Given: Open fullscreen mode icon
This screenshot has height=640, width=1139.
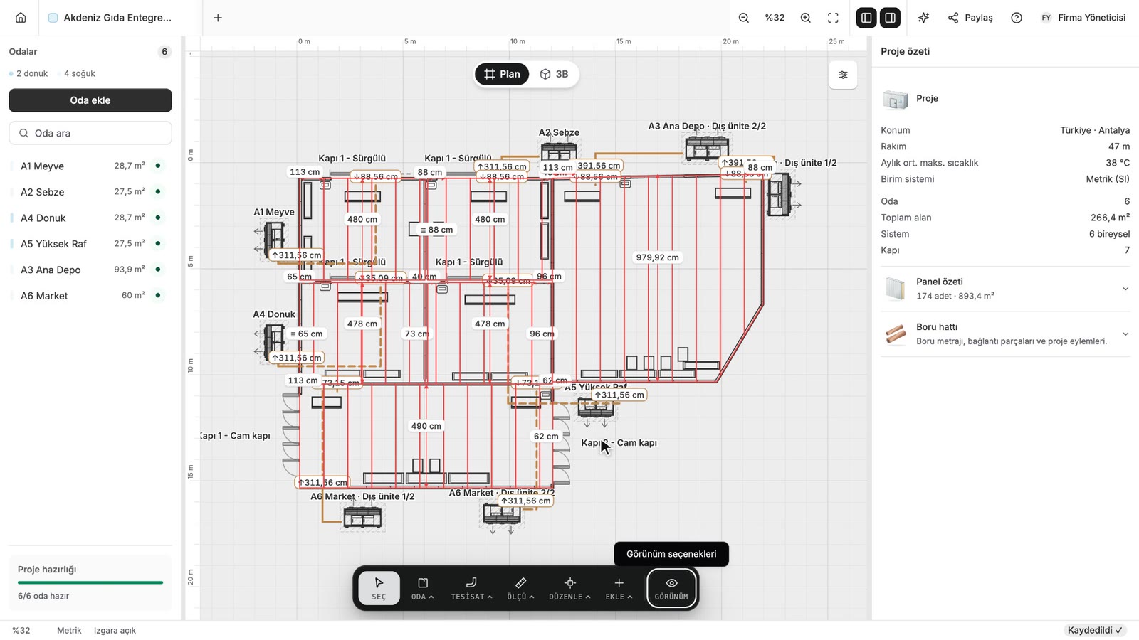Looking at the screenshot, I should [833, 18].
